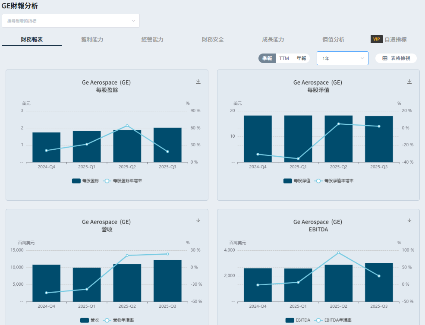Click the 表格檢視 button
The height and width of the screenshot is (325, 425).
396,58
